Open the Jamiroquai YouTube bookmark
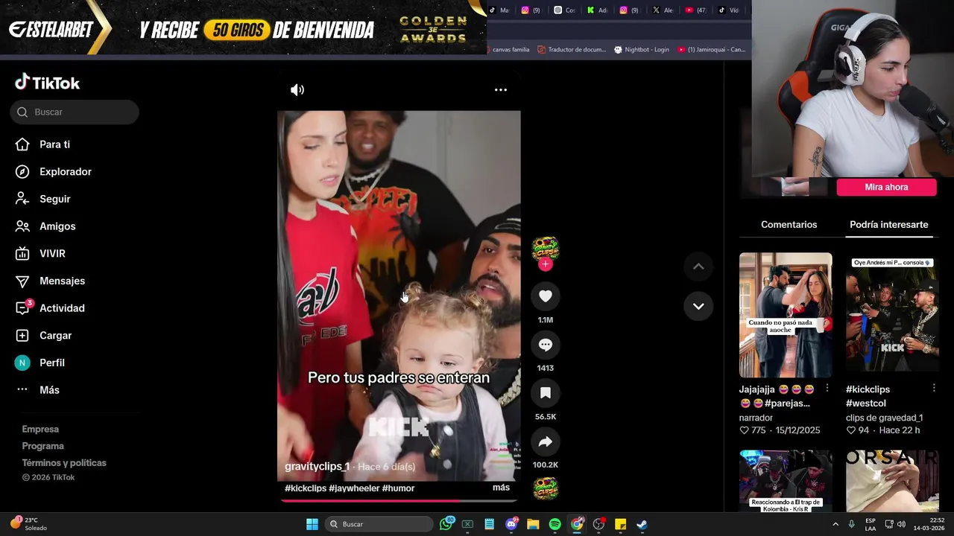This screenshot has width=954, height=536. pyautogui.click(x=711, y=50)
